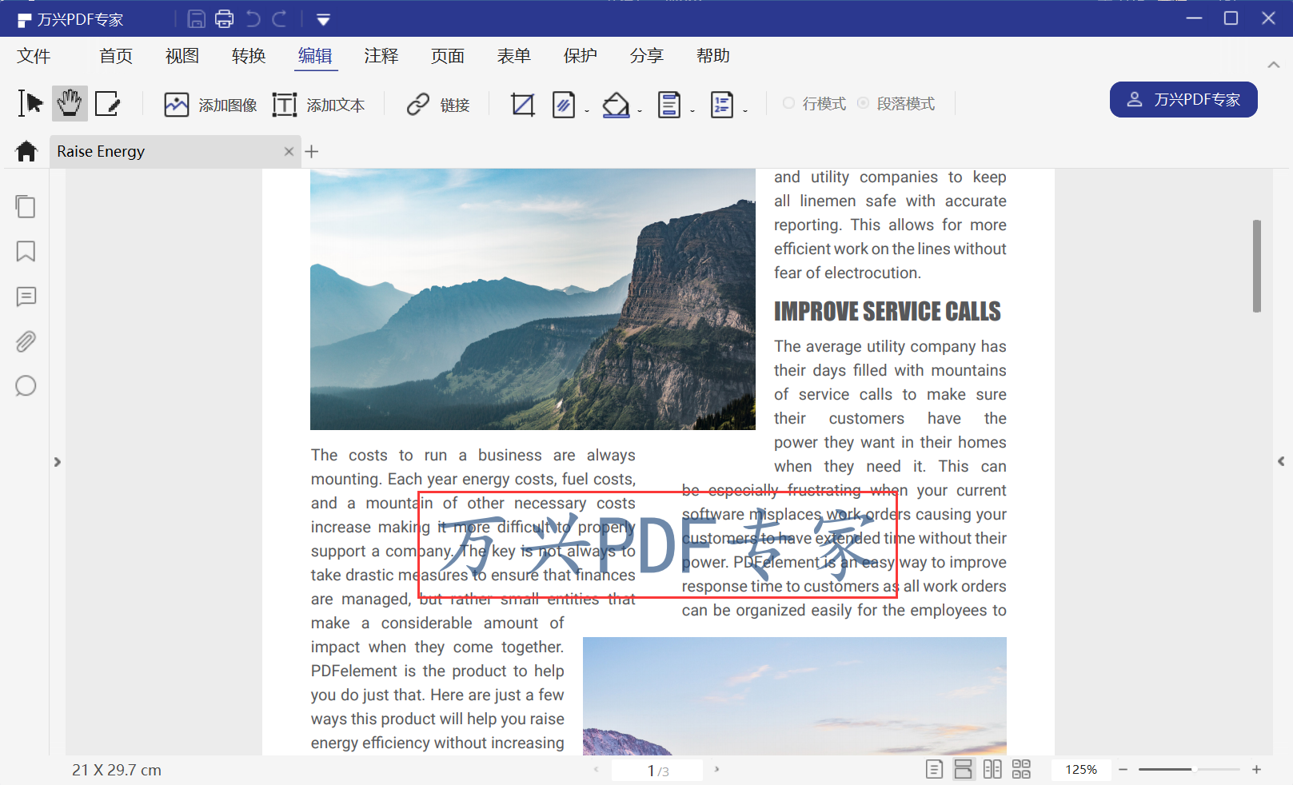Click the home icon
Image resolution: width=1293 pixels, height=785 pixels.
pyautogui.click(x=26, y=151)
